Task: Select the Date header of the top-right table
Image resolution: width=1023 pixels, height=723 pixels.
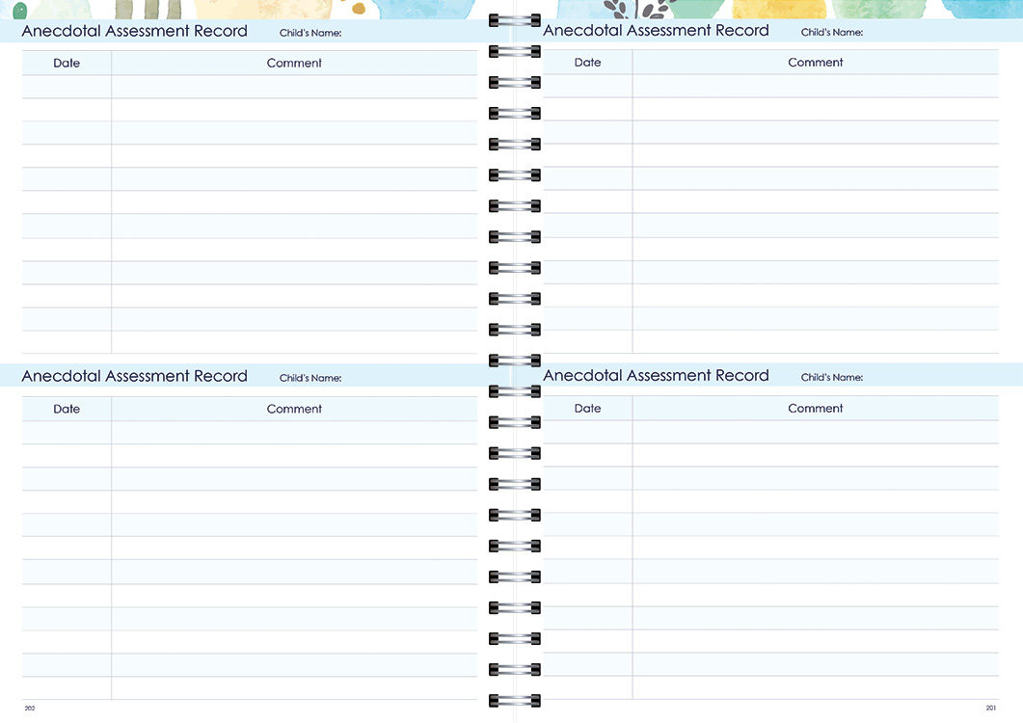Action: [587, 62]
